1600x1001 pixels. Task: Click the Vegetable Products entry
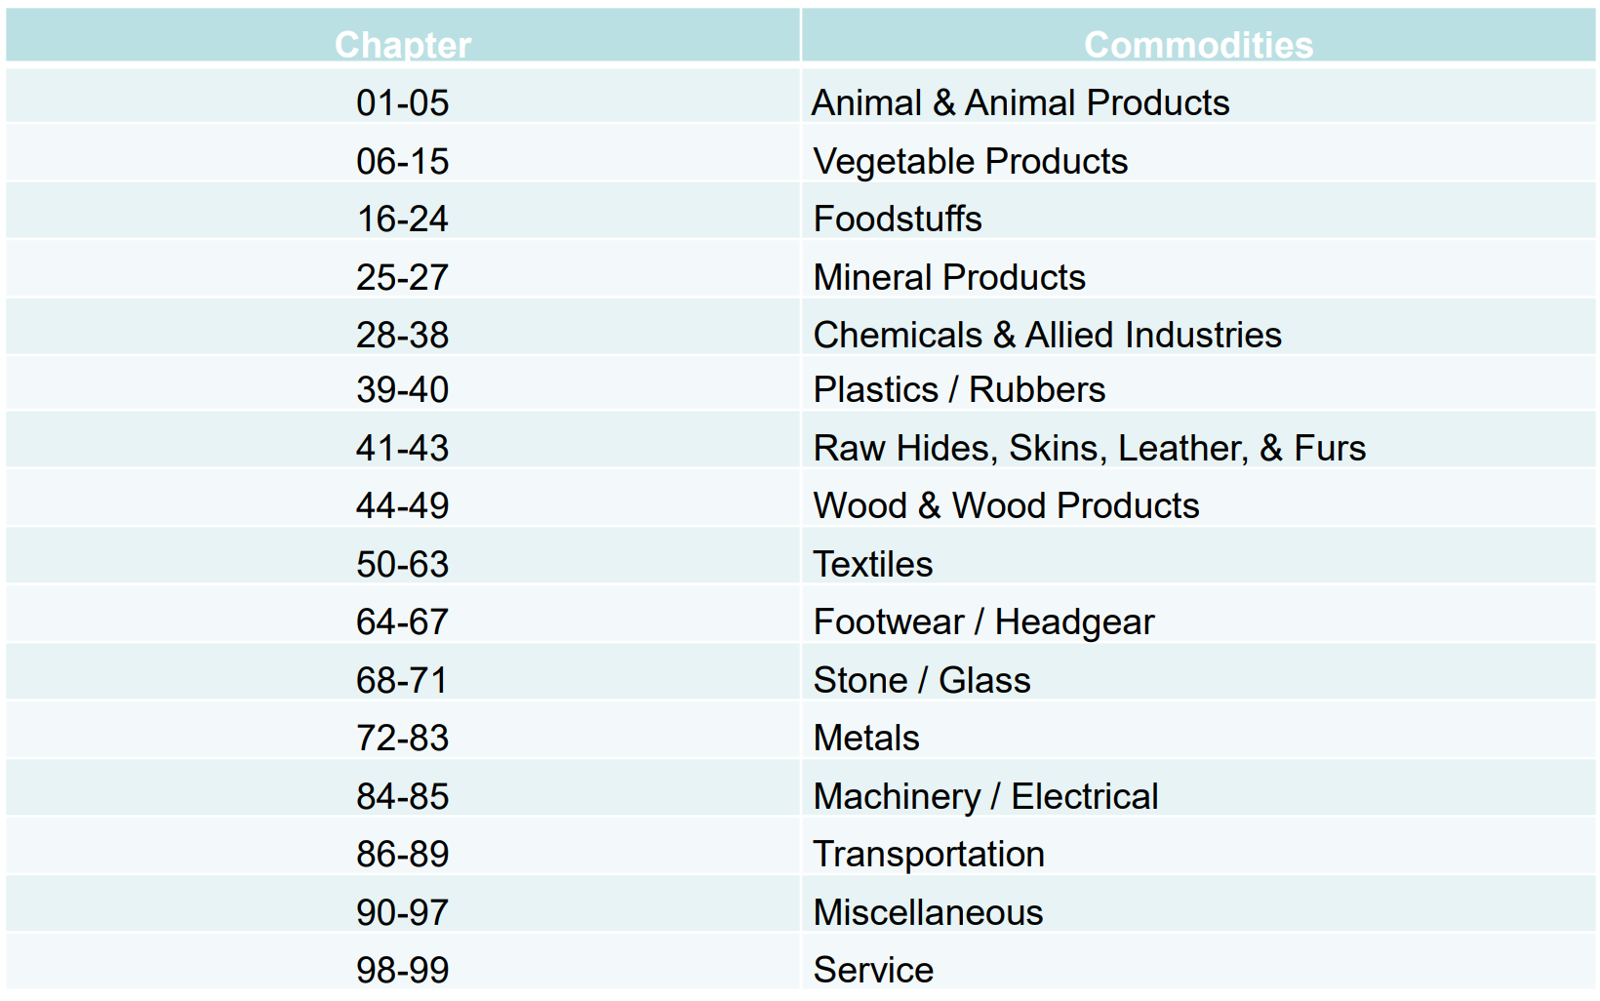tap(971, 161)
